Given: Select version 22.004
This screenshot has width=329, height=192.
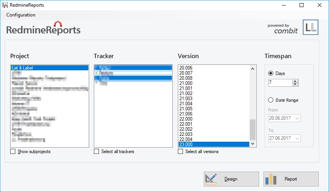Looking at the screenshot, I should pos(214,139).
